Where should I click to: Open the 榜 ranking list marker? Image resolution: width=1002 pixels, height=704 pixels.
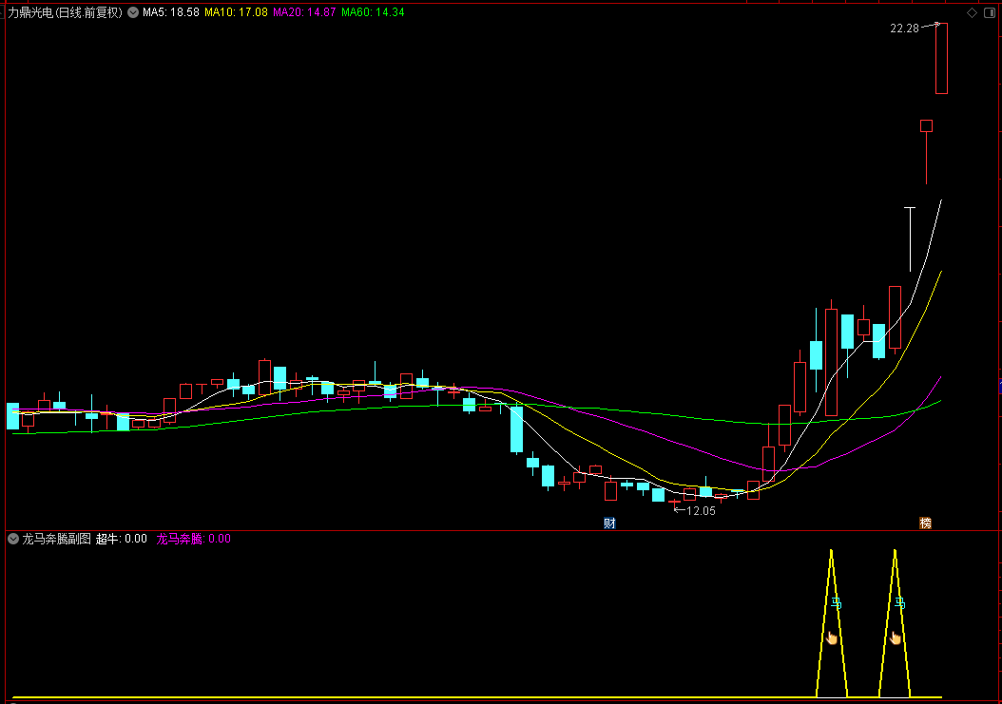pyautogui.click(x=925, y=523)
